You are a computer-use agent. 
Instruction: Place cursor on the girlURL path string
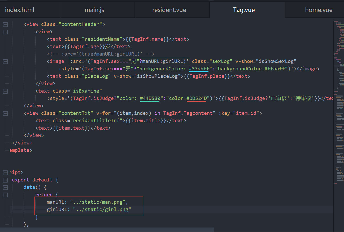[x=102, y=210]
